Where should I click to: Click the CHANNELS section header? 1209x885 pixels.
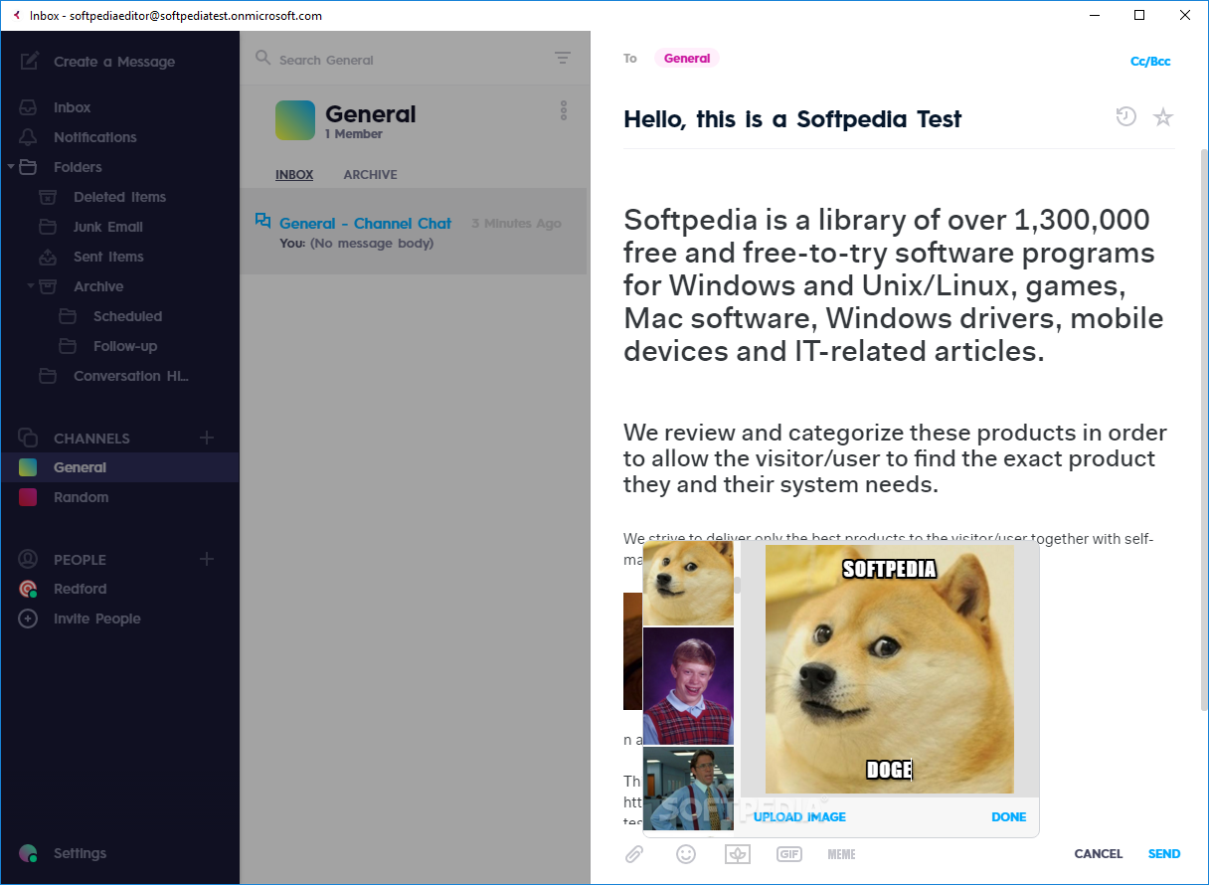(x=91, y=439)
